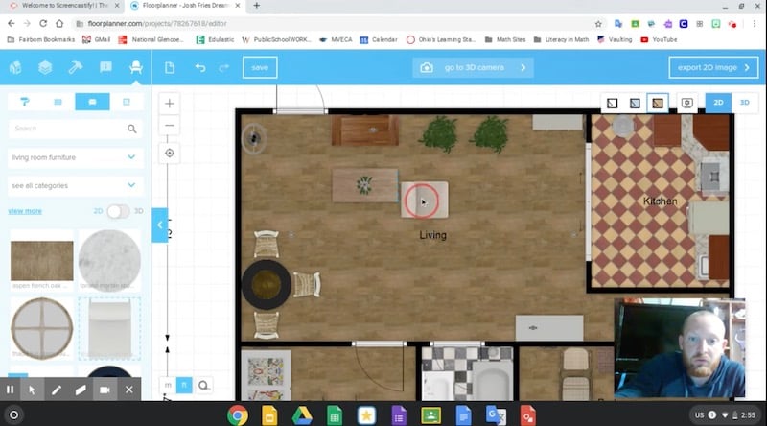Image resolution: width=767 pixels, height=426 pixels.
Task: Select the paint roller tab
Action: [25, 102]
